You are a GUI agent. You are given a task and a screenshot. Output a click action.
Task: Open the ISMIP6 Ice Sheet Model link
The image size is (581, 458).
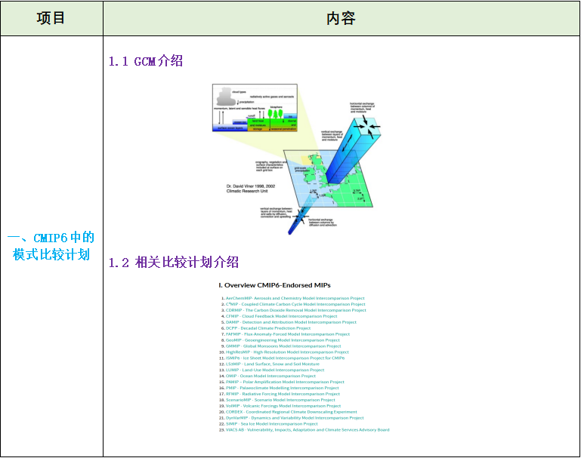[285, 358]
